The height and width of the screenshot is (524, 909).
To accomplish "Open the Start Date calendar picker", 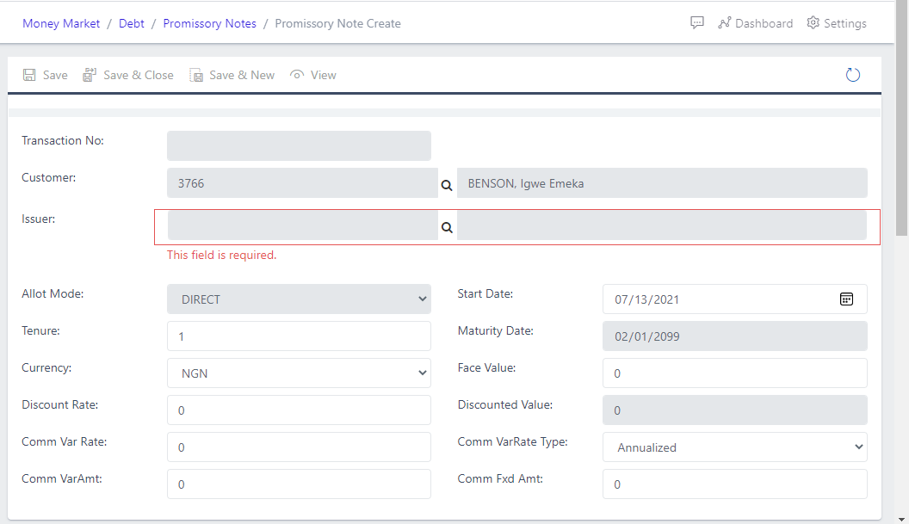I will (846, 299).
